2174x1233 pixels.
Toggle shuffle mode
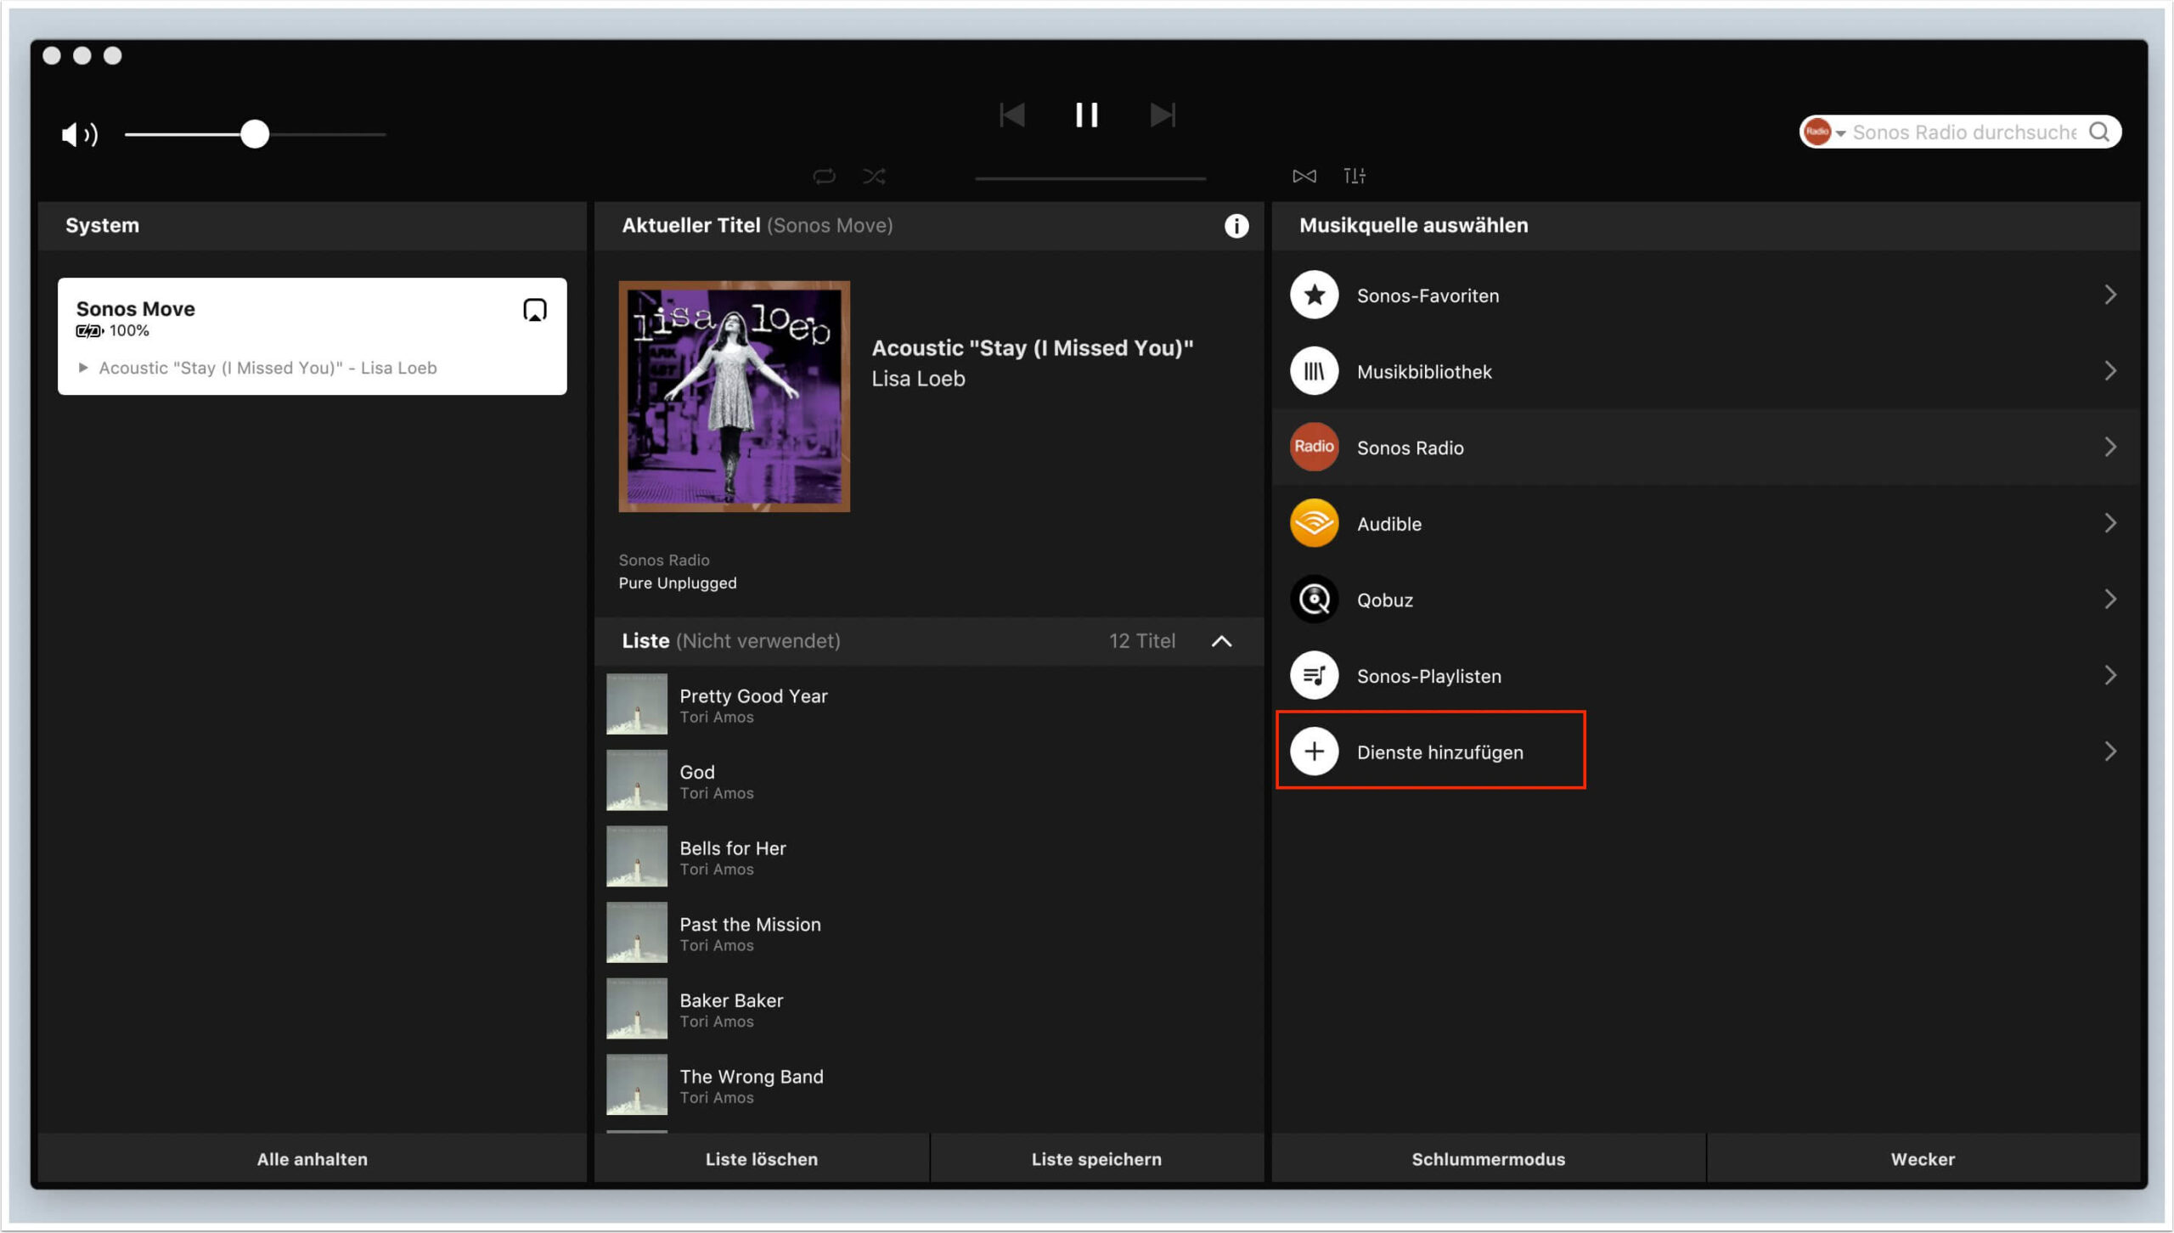(x=874, y=176)
